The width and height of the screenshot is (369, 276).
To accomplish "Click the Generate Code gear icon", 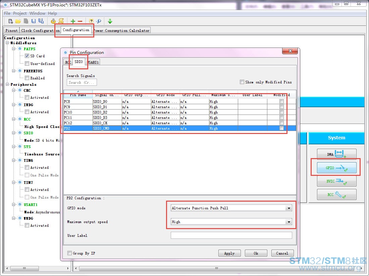I will (53, 21).
